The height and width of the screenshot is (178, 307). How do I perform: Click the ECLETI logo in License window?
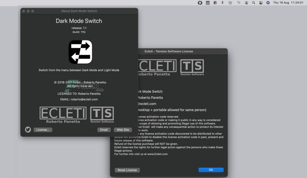click(157, 68)
